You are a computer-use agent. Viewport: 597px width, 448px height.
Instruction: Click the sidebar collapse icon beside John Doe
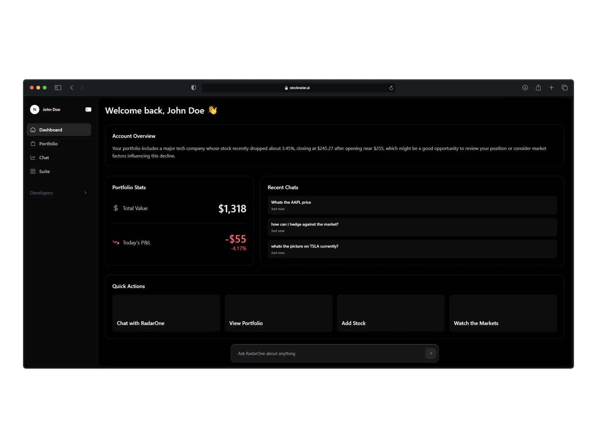(x=88, y=110)
